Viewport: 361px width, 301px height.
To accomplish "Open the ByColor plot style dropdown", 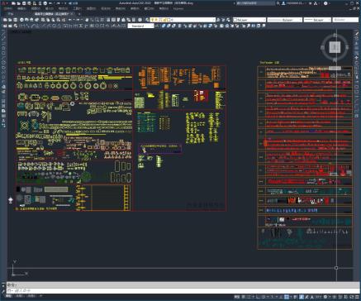I will (345, 20).
